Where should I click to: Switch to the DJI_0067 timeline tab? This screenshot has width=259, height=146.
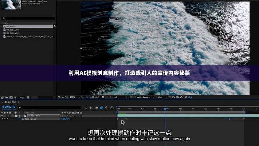click(x=12, y=102)
